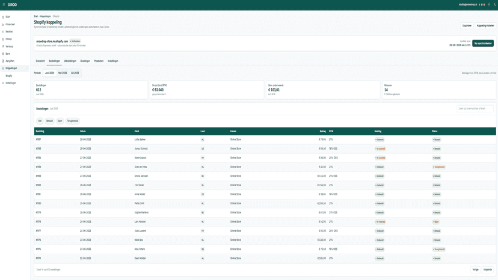Sort by the Boeking column header

[x=378, y=132]
